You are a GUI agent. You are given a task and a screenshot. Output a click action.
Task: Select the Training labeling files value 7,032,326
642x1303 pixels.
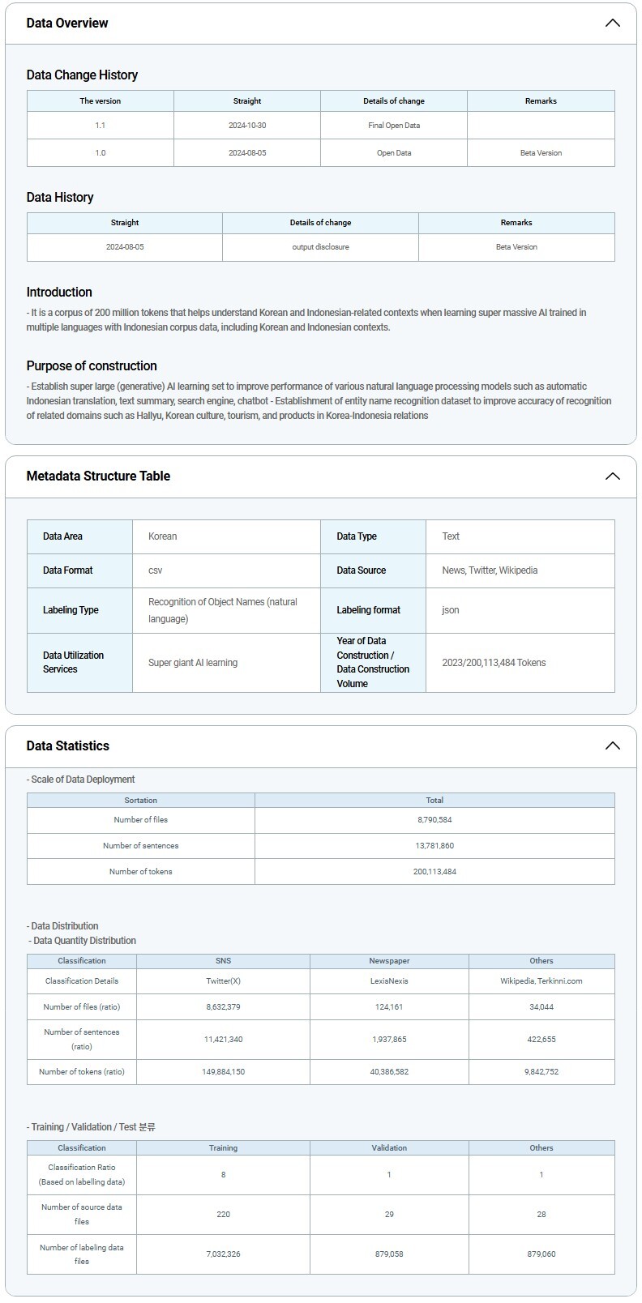tap(223, 1254)
